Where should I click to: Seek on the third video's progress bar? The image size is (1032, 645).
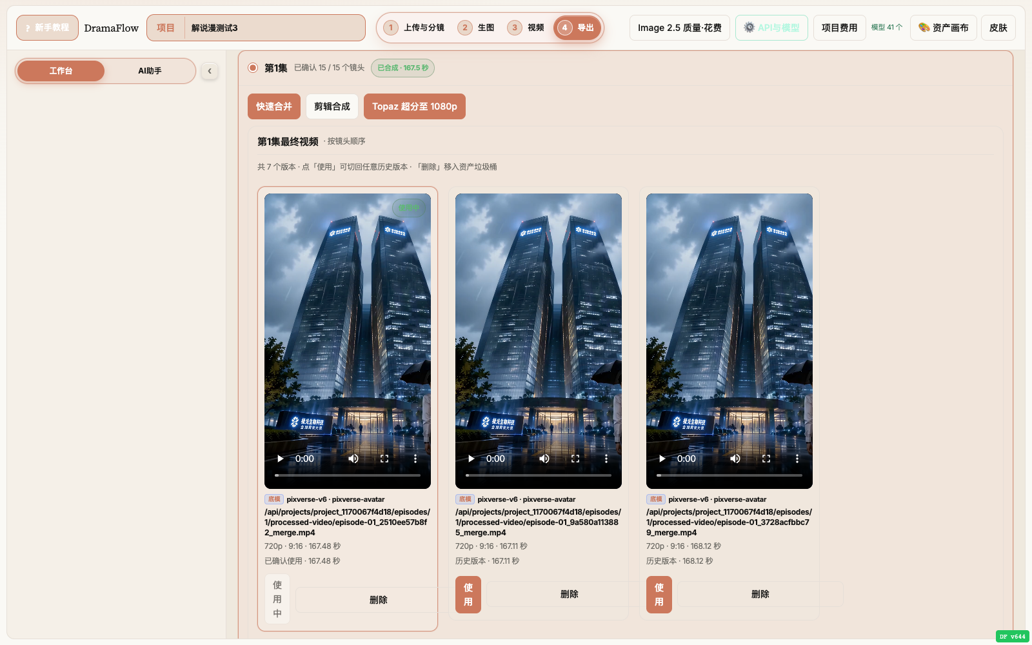pos(729,475)
